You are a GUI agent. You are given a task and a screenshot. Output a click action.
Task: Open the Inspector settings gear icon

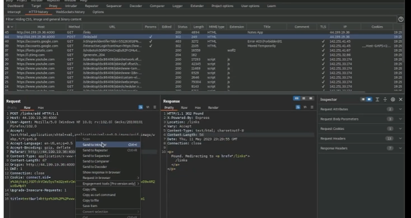coord(393,98)
